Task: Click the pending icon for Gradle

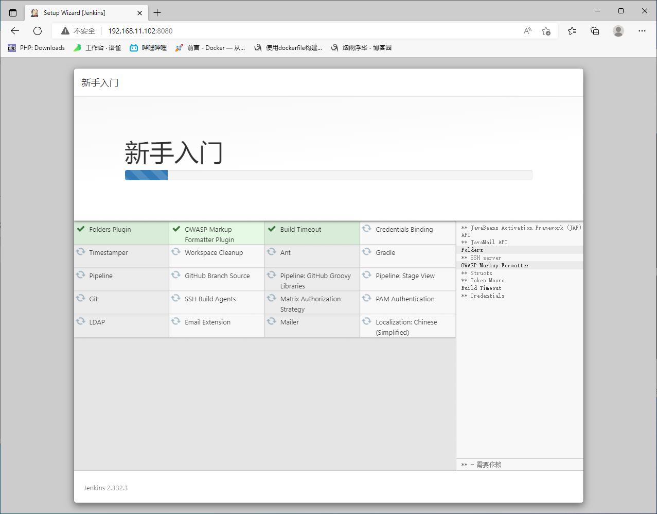Action: point(367,252)
